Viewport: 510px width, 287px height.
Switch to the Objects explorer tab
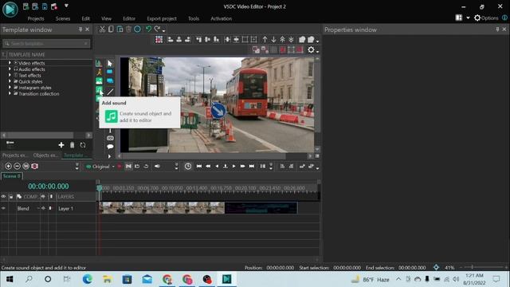click(x=45, y=155)
